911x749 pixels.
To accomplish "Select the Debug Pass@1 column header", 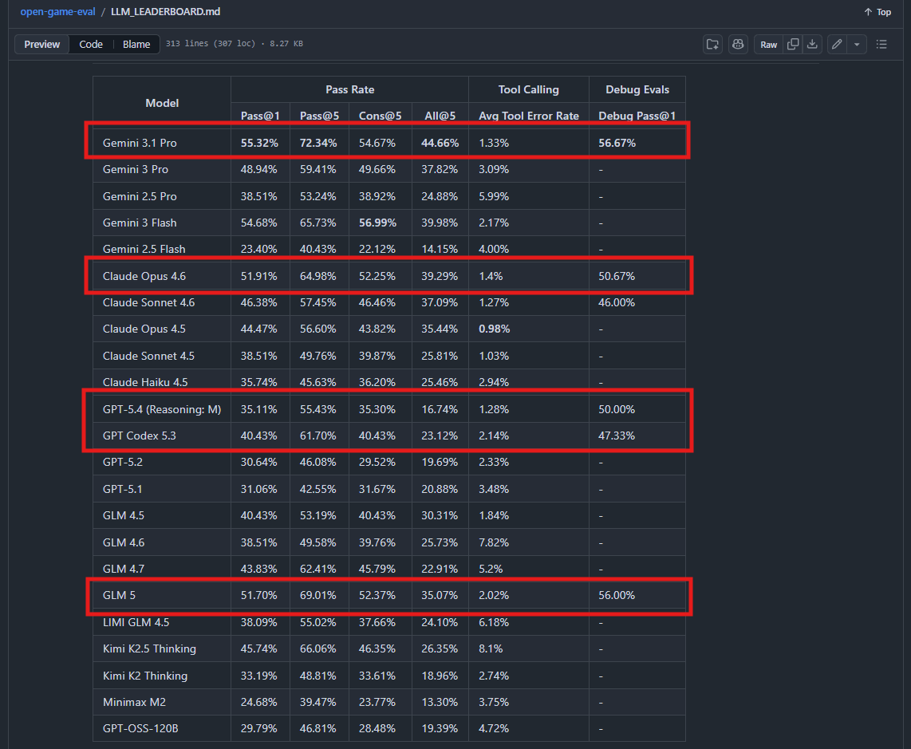I will [637, 116].
